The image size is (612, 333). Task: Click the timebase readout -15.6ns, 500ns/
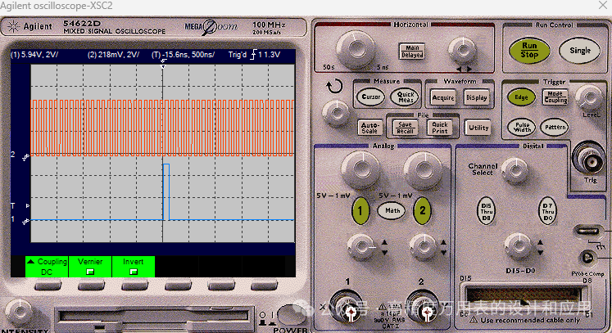(x=183, y=55)
